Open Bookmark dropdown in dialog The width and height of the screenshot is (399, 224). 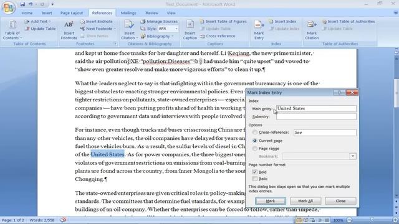pyautogui.click(x=353, y=156)
